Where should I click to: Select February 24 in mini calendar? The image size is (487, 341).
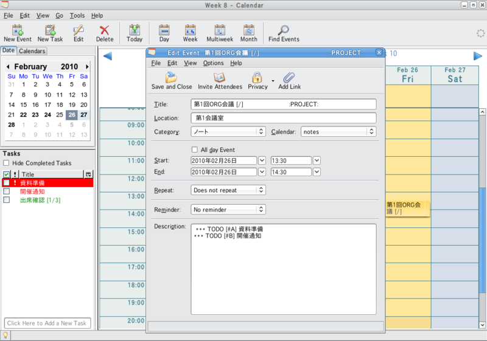pyautogui.click(x=47, y=115)
